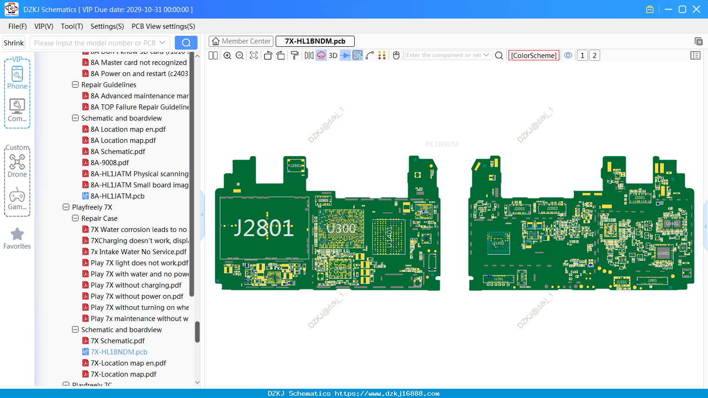Screen dimensions: 708x398
Task: Click the zoom out magnifier icon
Action: 240,56
